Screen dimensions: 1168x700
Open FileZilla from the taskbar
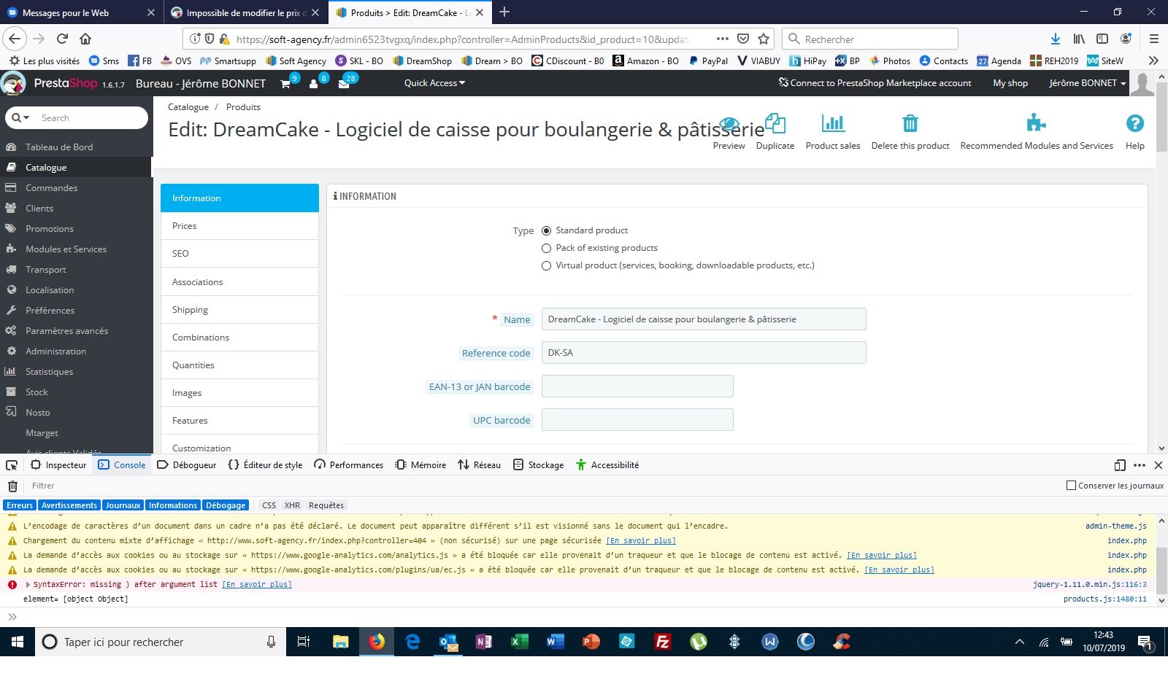click(x=663, y=642)
